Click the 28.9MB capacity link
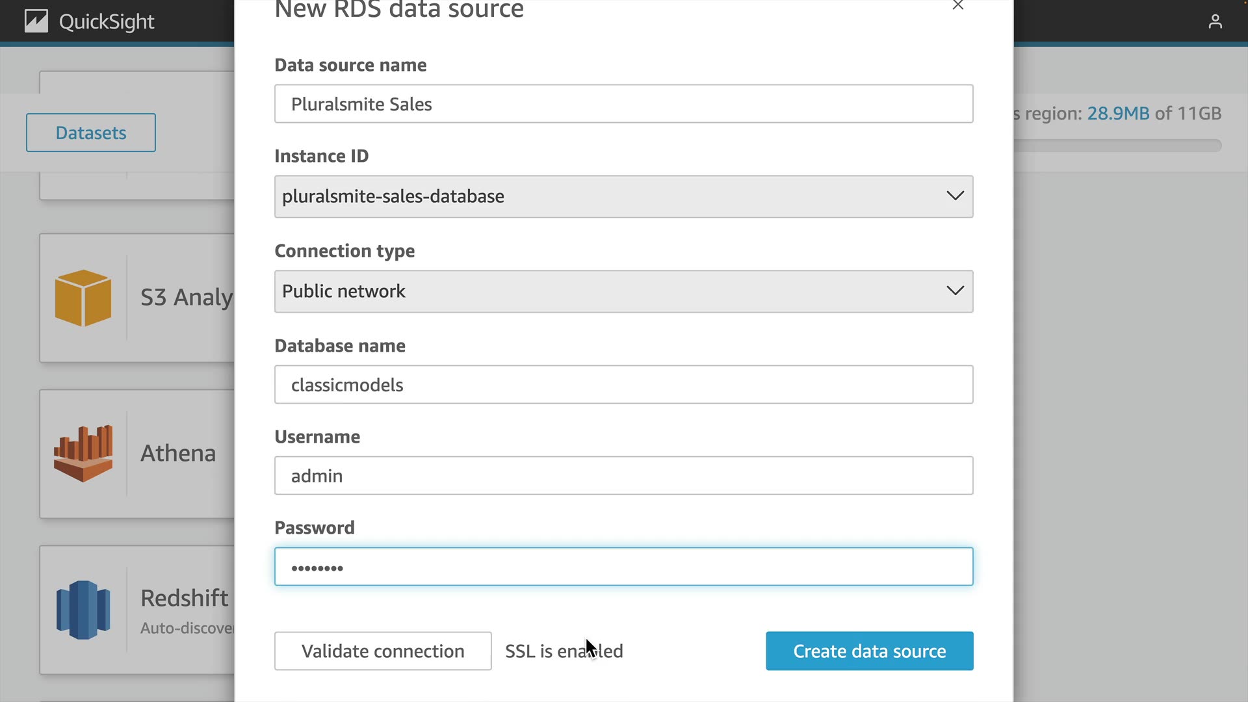Image resolution: width=1248 pixels, height=702 pixels. coord(1118,114)
